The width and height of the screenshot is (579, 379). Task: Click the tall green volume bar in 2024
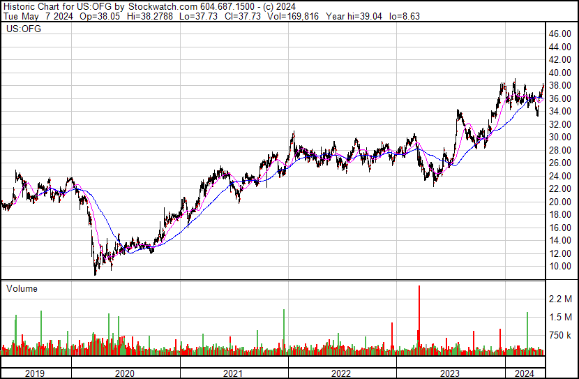(x=527, y=334)
